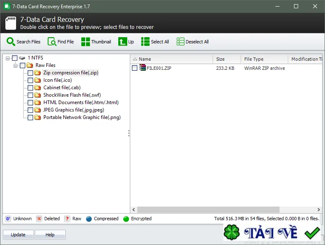325x245 pixels.
Task: Click the Find File toolbar icon
Action: point(52,42)
